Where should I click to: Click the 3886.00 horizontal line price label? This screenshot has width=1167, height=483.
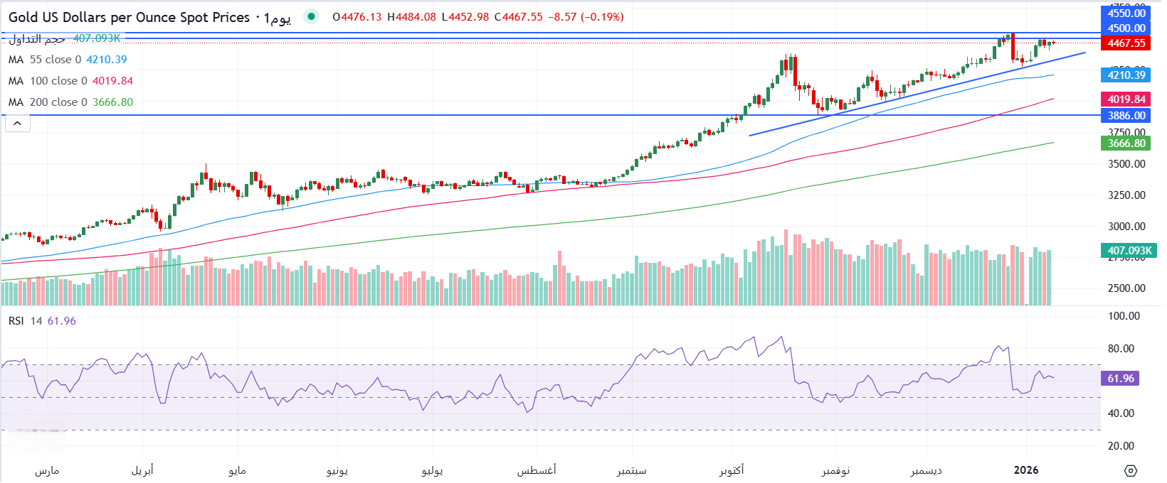pos(1126,116)
